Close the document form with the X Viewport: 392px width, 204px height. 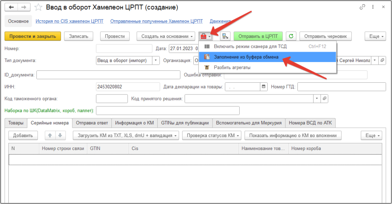383,7
